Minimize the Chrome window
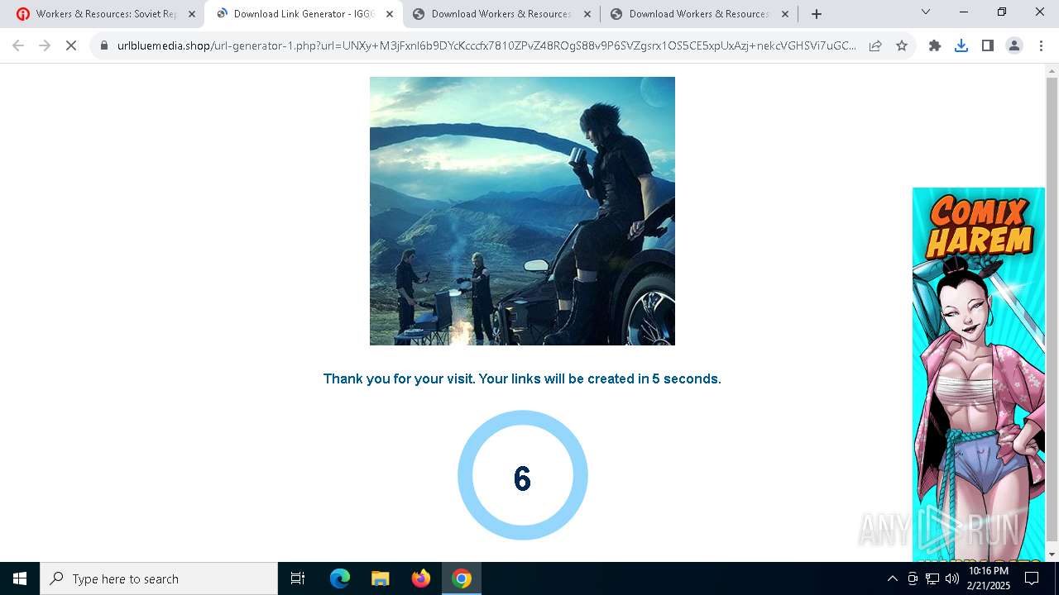The width and height of the screenshot is (1059, 595). click(964, 12)
